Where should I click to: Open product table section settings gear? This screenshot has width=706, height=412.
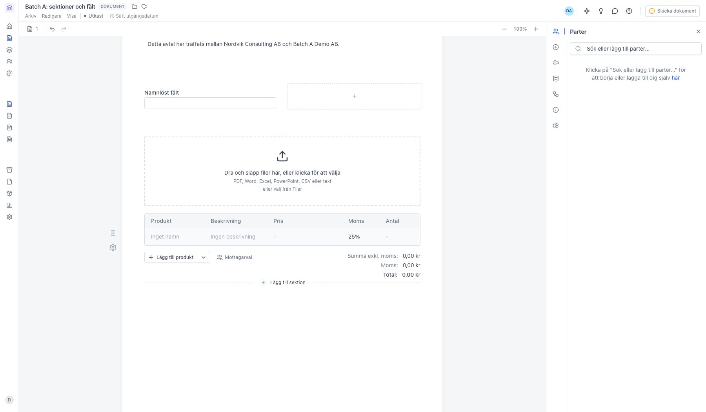pos(113,247)
